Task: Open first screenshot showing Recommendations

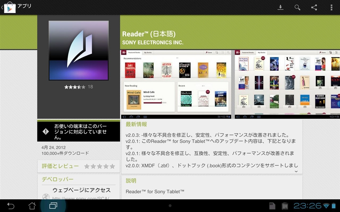Action: click(176, 84)
